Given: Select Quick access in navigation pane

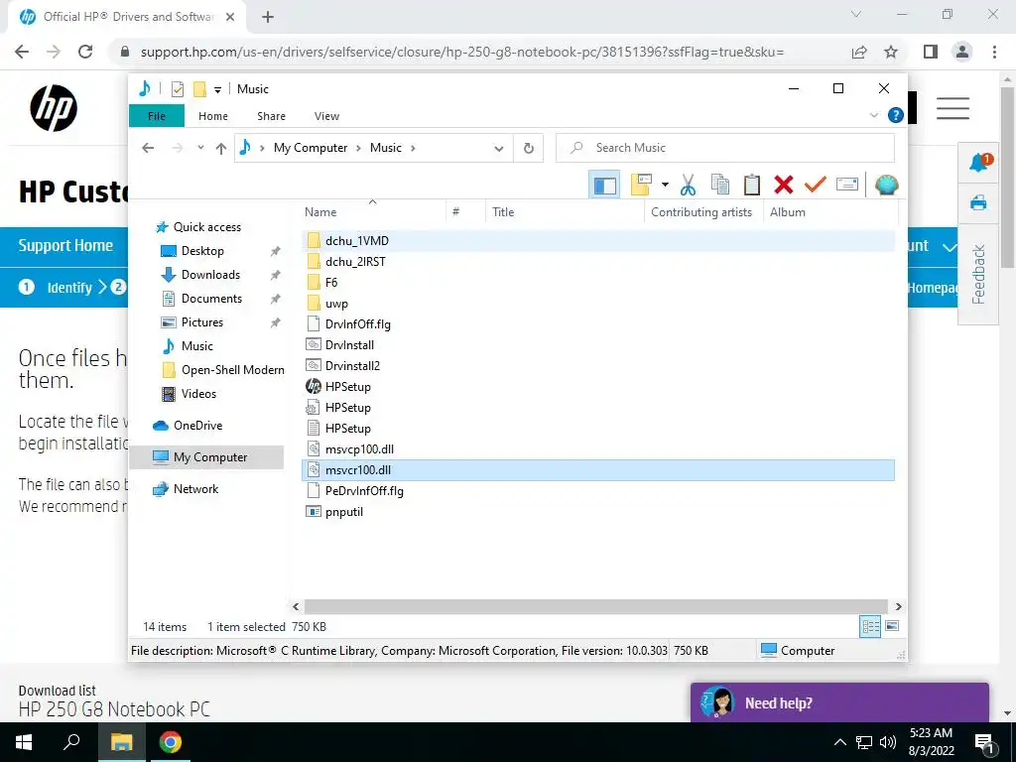Looking at the screenshot, I should (x=206, y=227).
